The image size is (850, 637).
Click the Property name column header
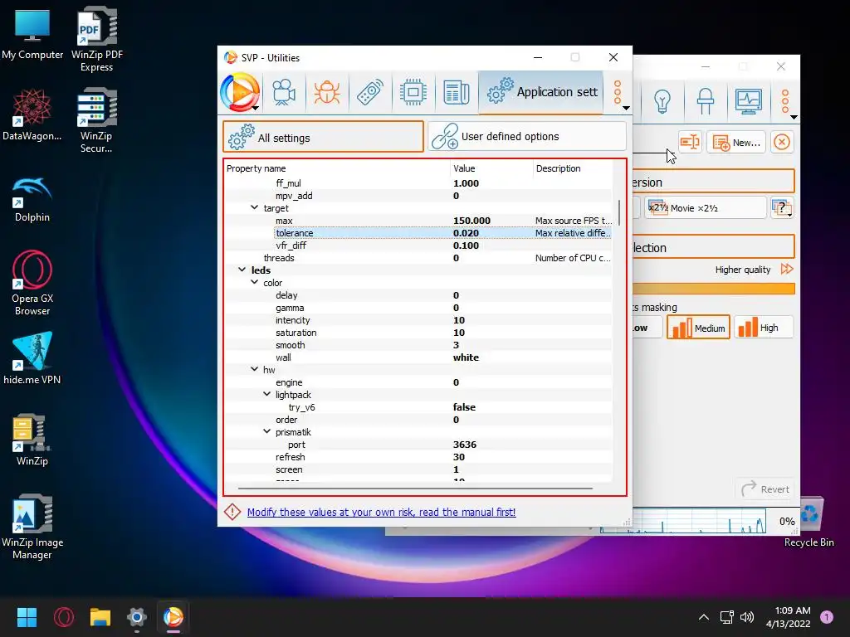pyautogui.click(x=337, y=168)
